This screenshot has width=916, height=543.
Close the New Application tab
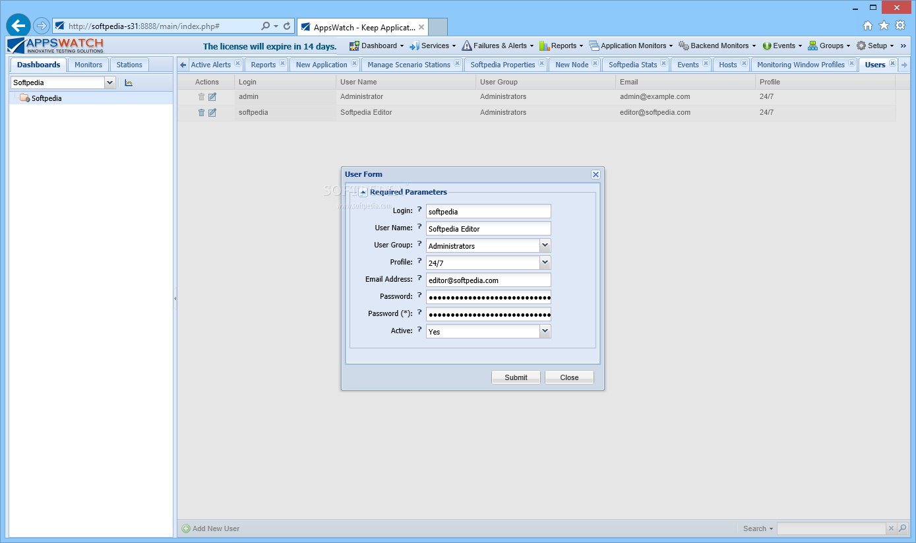click(x=354, y=64)
